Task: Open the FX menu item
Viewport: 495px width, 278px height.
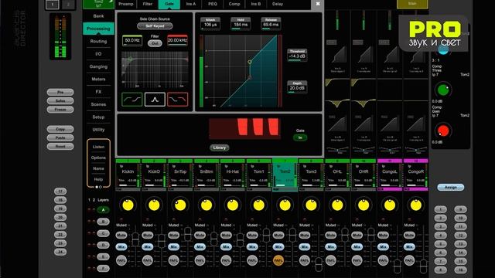Action: point(98,92)
